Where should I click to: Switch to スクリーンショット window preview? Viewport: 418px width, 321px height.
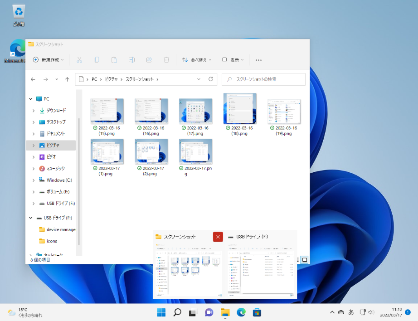(x=189, y=269)
